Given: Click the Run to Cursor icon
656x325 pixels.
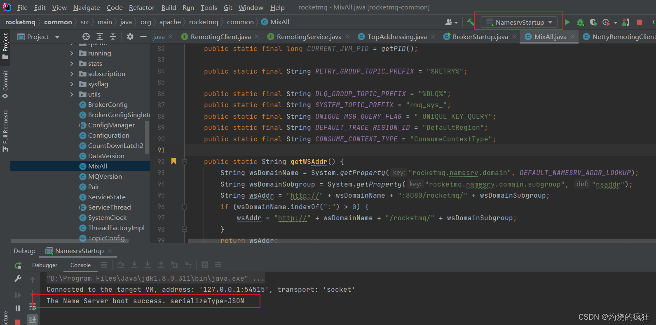Looking at the screenshot, I should coord(188,265).
